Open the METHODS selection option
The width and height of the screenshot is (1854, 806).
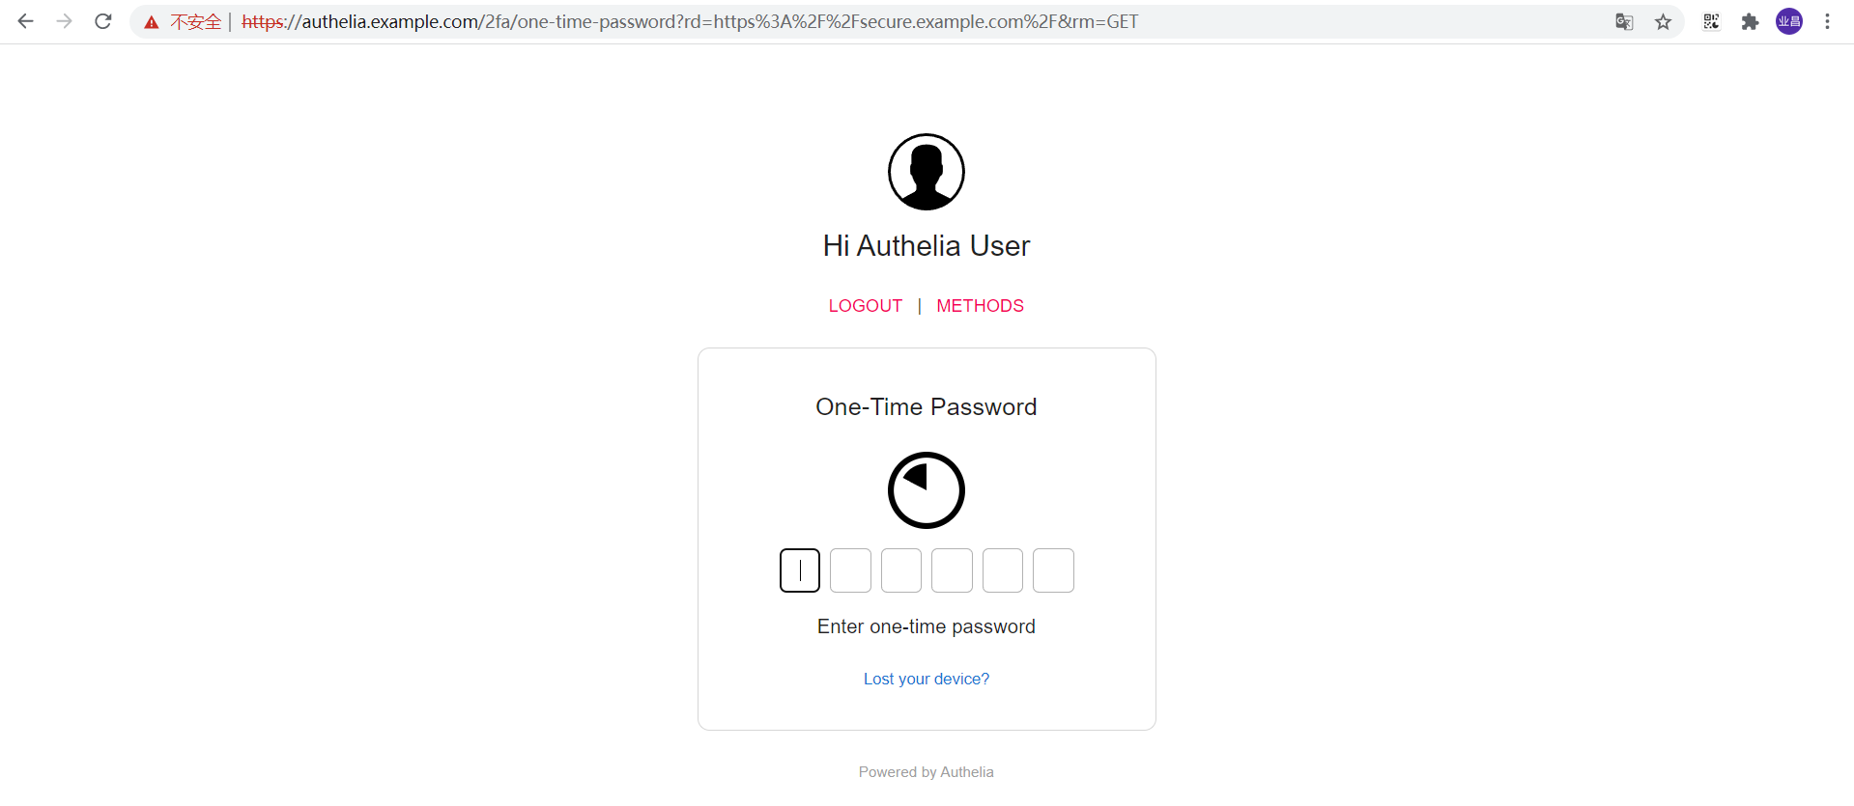coord(980,306)
